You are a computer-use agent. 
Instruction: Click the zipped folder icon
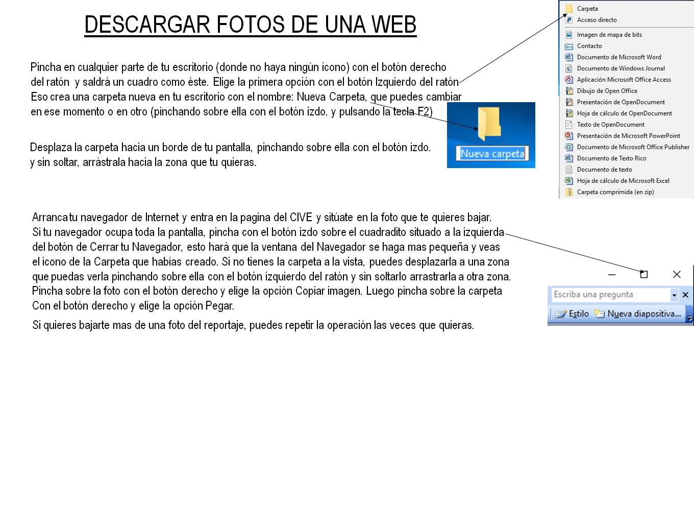click(x=569, y=192)
